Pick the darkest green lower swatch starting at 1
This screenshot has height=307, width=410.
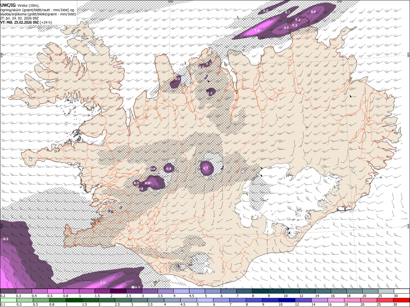pyautogui.click(x=74, y=300)
